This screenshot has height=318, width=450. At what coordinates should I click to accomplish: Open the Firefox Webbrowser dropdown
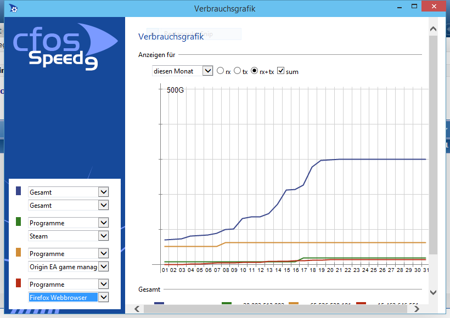tap(68, 297)
